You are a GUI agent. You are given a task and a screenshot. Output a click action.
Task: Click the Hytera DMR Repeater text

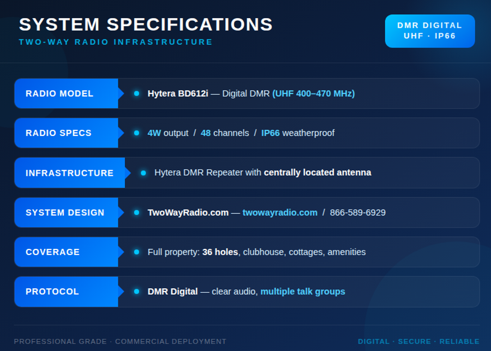click(199, 172)
